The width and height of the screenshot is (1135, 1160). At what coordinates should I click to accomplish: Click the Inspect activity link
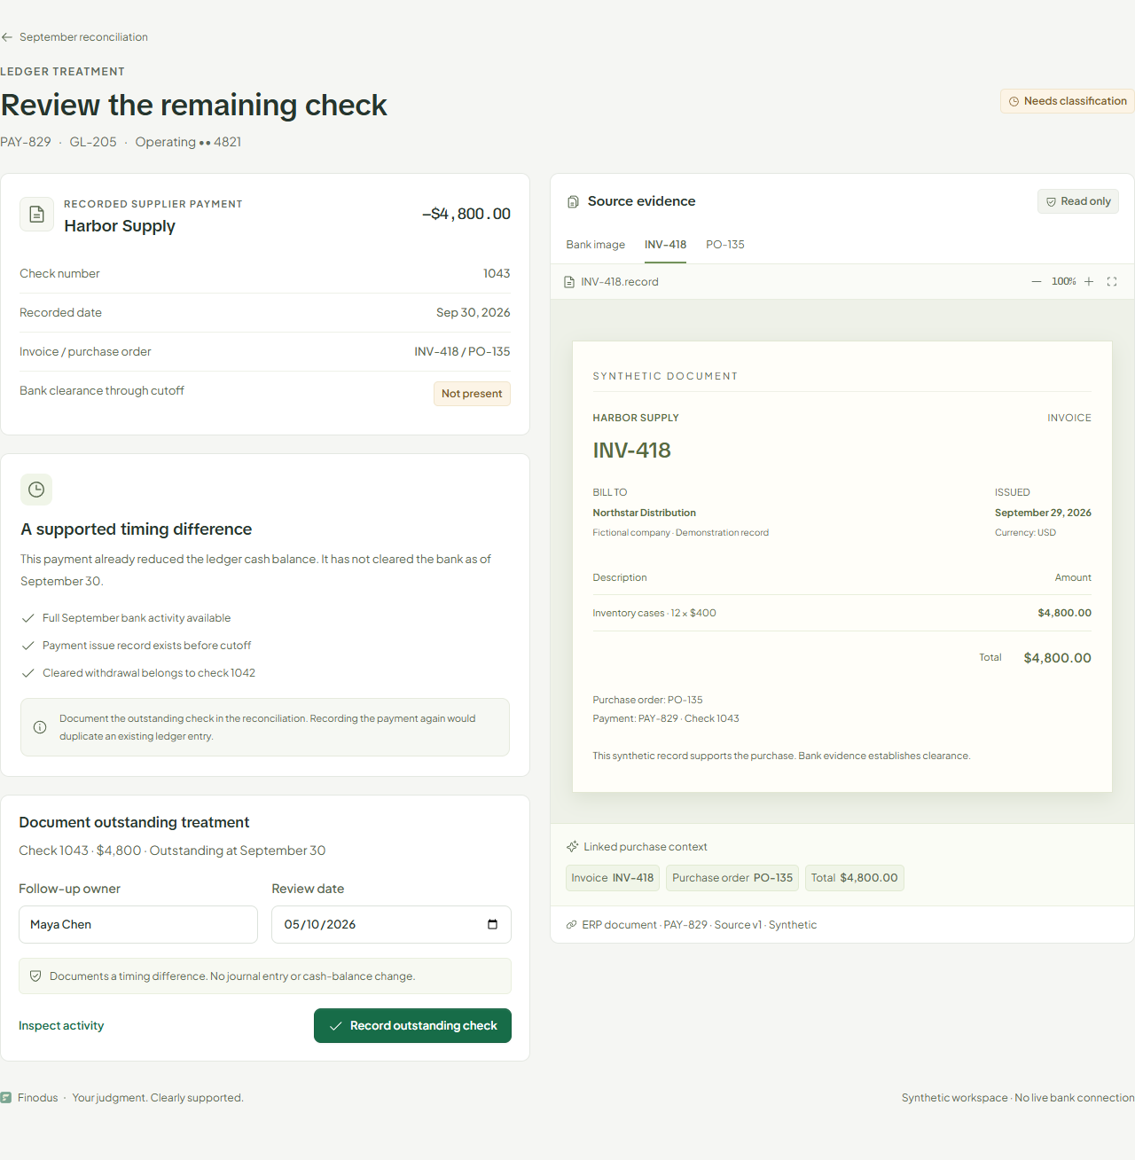click(61, 1026)
